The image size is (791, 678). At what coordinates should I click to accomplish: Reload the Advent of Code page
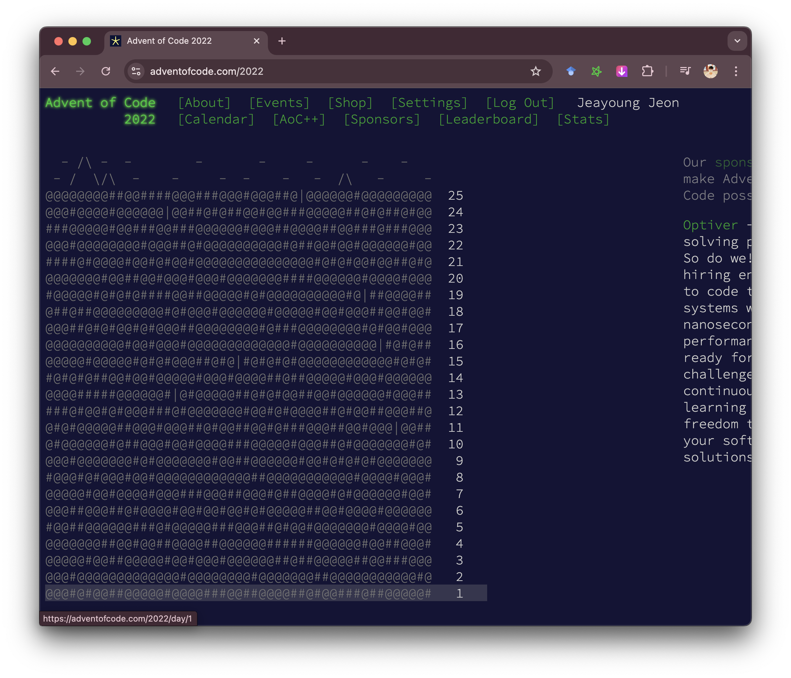tap(106, 71)
